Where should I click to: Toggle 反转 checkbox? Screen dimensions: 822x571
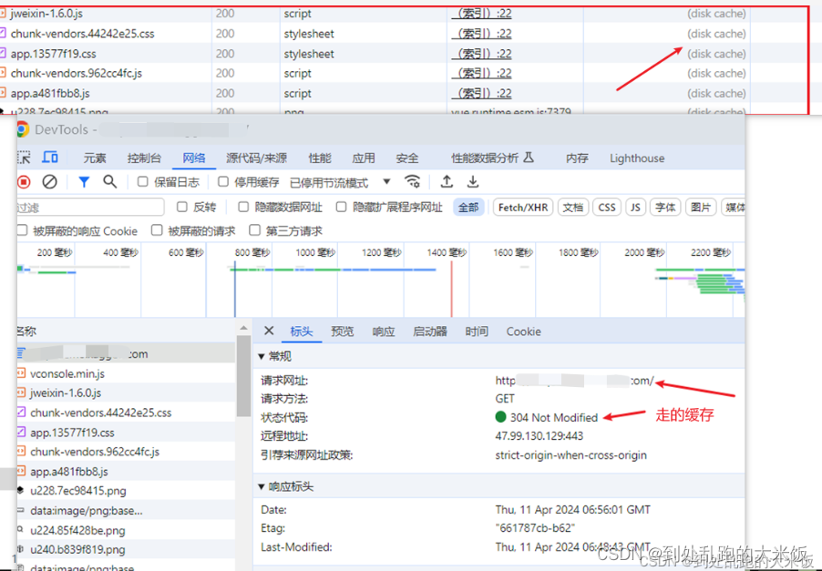[x=182, y=207]
